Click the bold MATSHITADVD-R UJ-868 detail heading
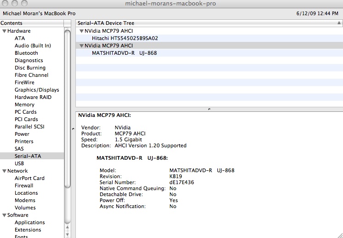The width and height of the screenshot is (343, 238). pyautogui.click(x=132, y=158)
